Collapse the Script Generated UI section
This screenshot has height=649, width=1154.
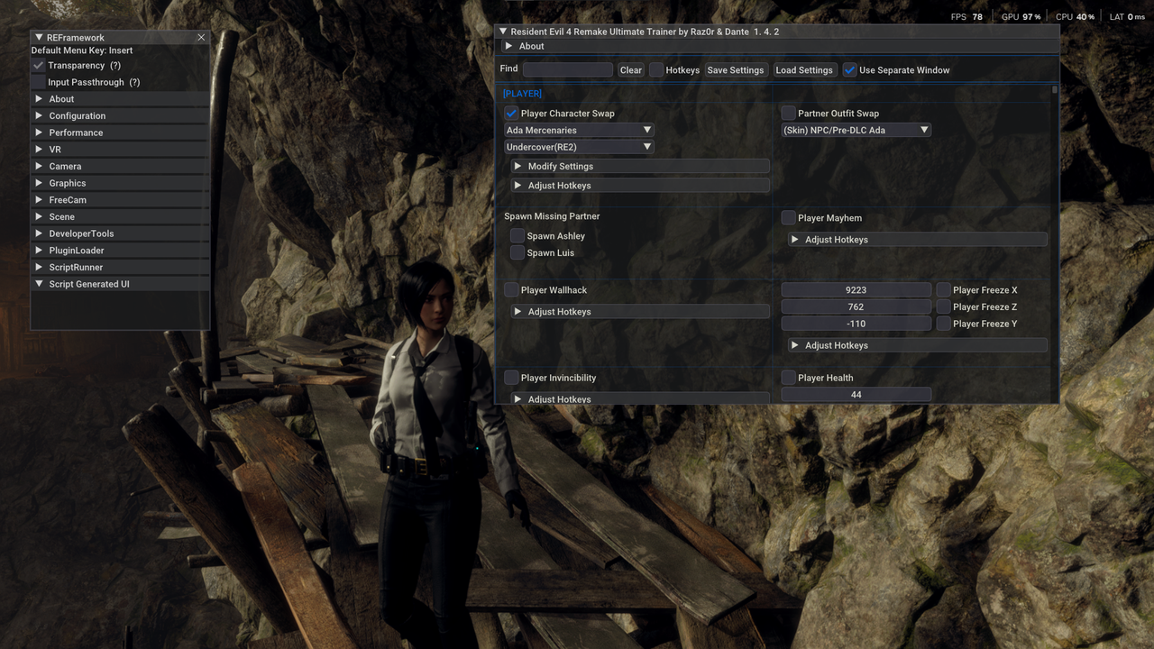(120, 284)
